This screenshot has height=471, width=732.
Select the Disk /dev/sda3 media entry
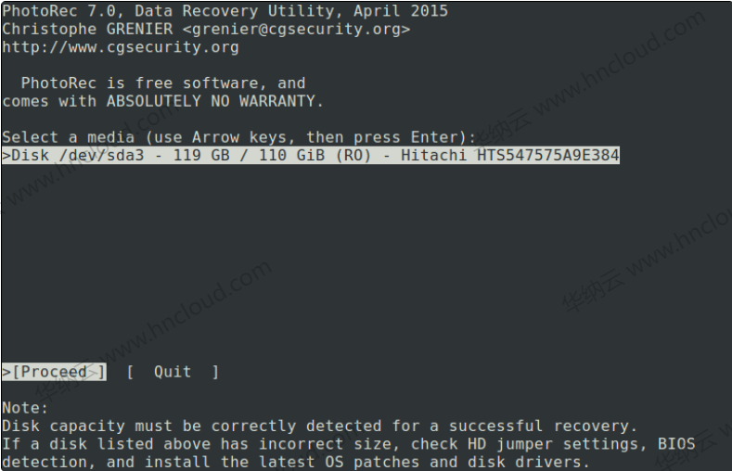(x=311, y=155)
